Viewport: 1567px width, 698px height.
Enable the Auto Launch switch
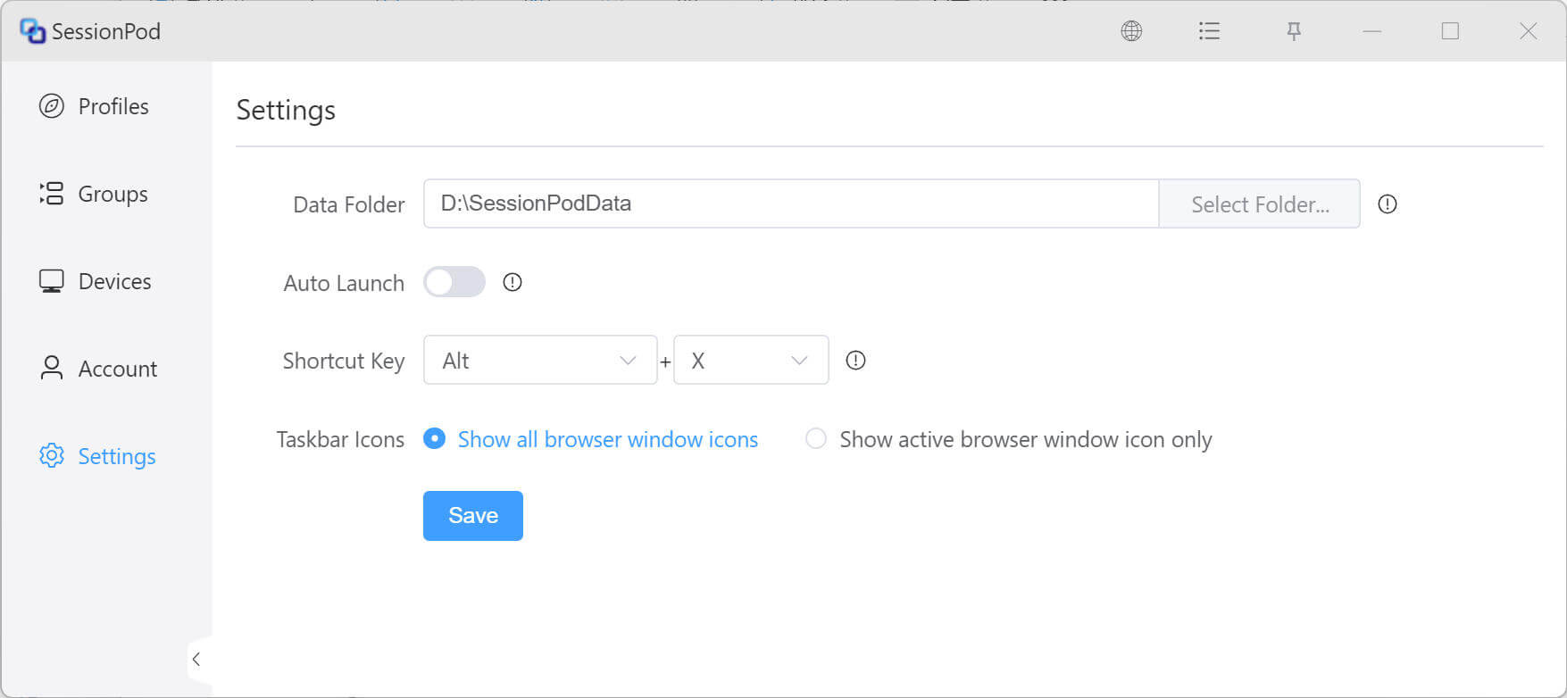[454, 282]
